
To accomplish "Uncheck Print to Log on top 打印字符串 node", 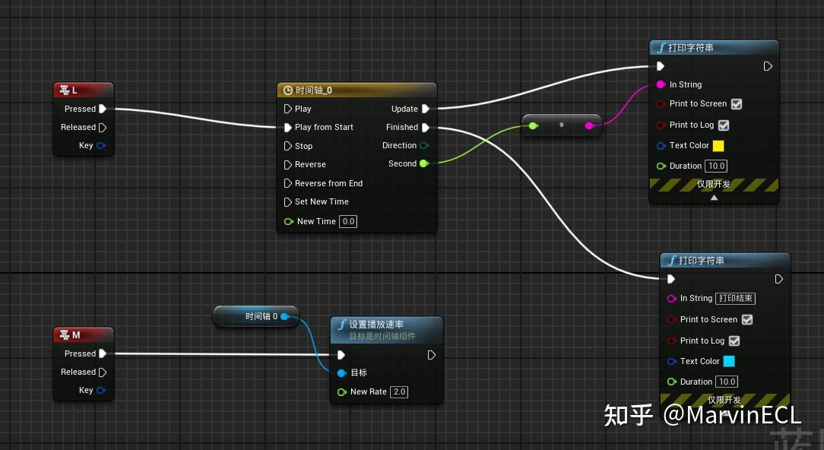I will (723, 125).
